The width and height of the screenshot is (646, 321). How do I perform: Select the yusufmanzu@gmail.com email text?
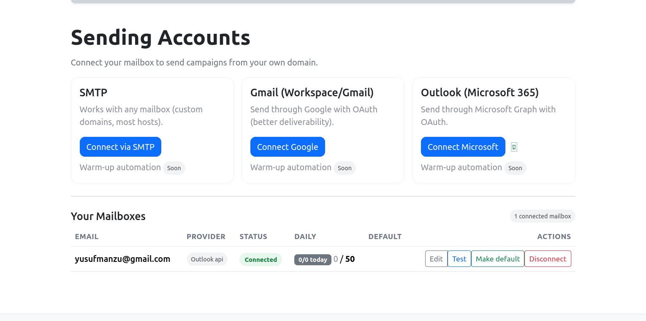click(122, 259)
